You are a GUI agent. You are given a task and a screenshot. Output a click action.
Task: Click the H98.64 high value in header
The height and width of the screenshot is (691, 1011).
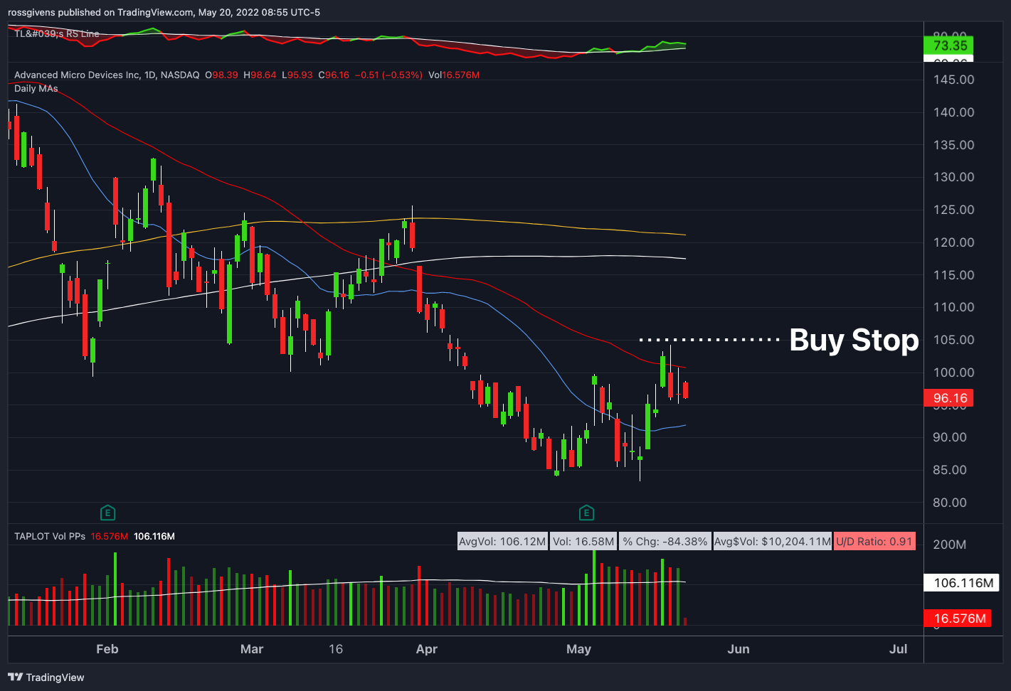pyautogui.click(x=260, y=75)
